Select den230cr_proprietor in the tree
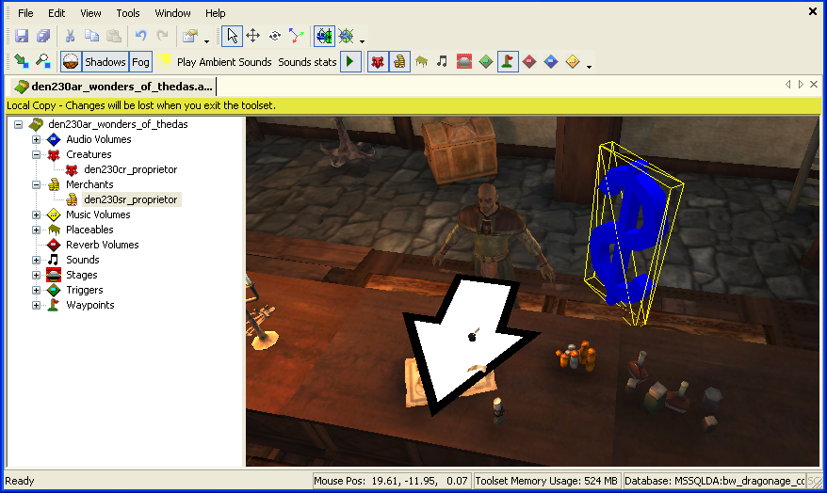 pyautogui.click(x=130, y=169)
